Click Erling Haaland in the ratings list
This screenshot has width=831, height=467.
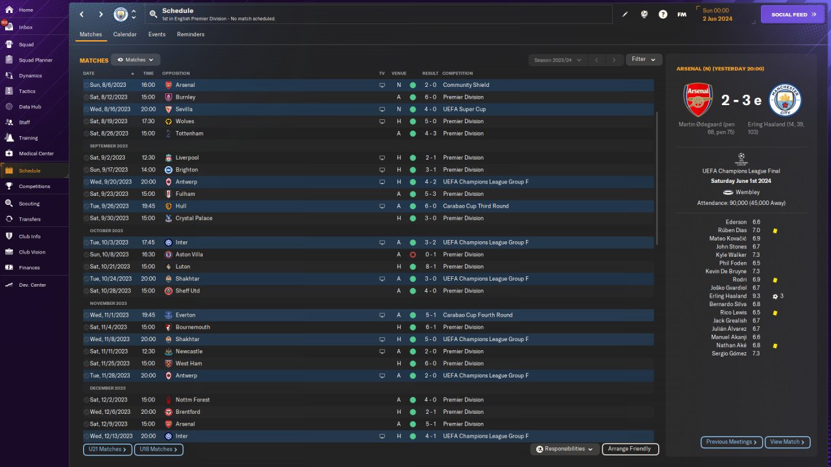(x=728, y=296)
